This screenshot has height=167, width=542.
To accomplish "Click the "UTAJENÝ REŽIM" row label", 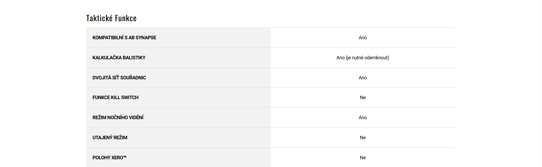I will [110, 137].
